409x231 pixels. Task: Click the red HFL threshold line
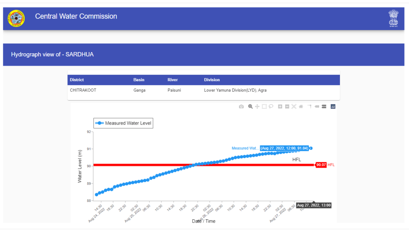pos(160,165)
